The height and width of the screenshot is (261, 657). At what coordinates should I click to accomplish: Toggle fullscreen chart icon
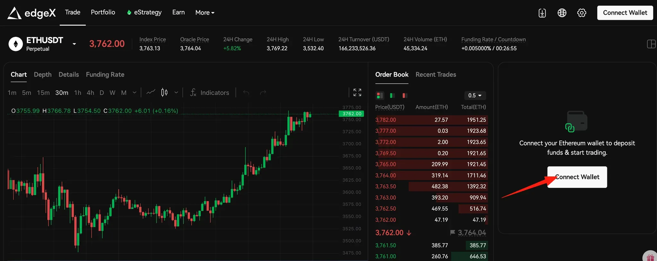[357, 93]
